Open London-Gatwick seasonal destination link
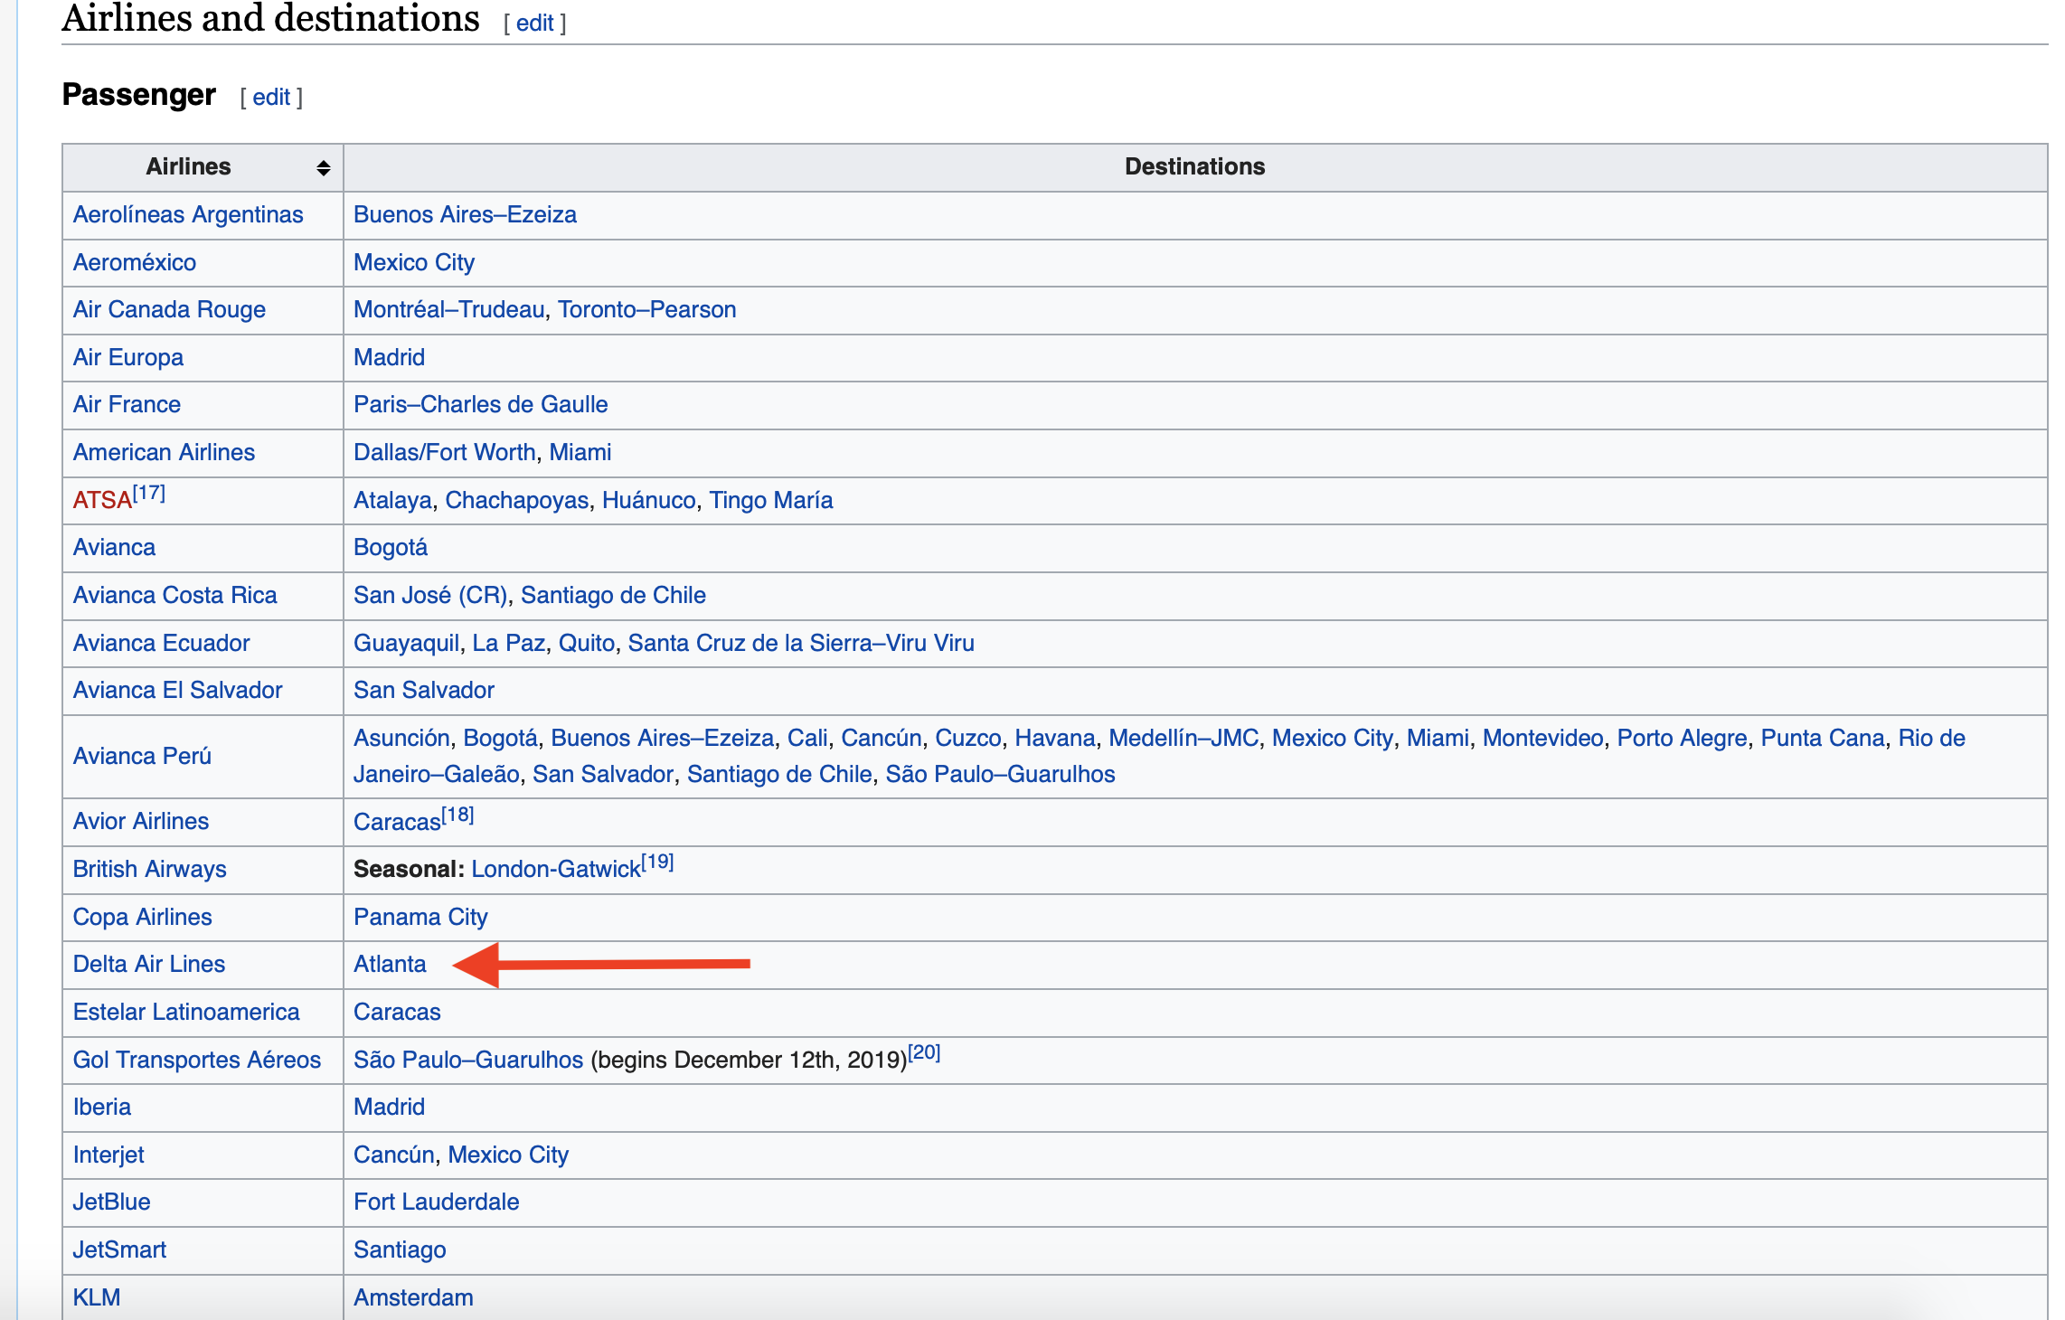 click(x=555, y=870)
